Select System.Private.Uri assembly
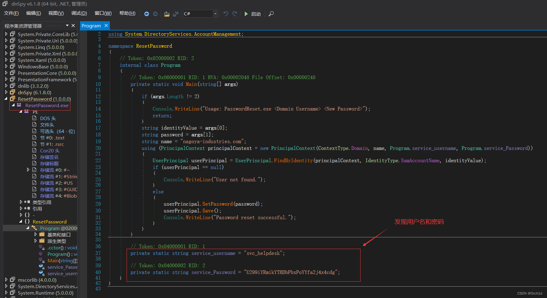Screen dimensions: 547x298 [x=48, y=41]
